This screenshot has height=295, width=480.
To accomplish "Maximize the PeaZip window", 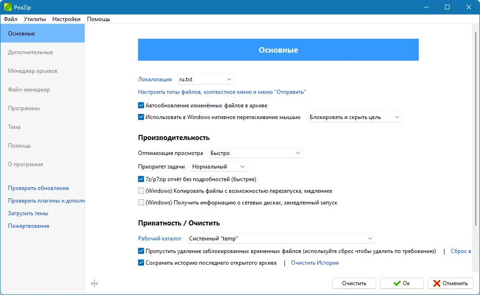I will pyautogui.click(x=447, y=7).
